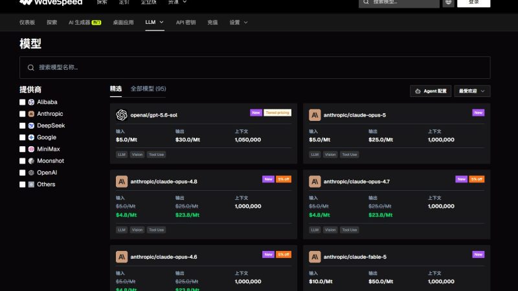
Task: Open the anthropic/claude-opus-4.6 model link
Action: click(164, 257)
